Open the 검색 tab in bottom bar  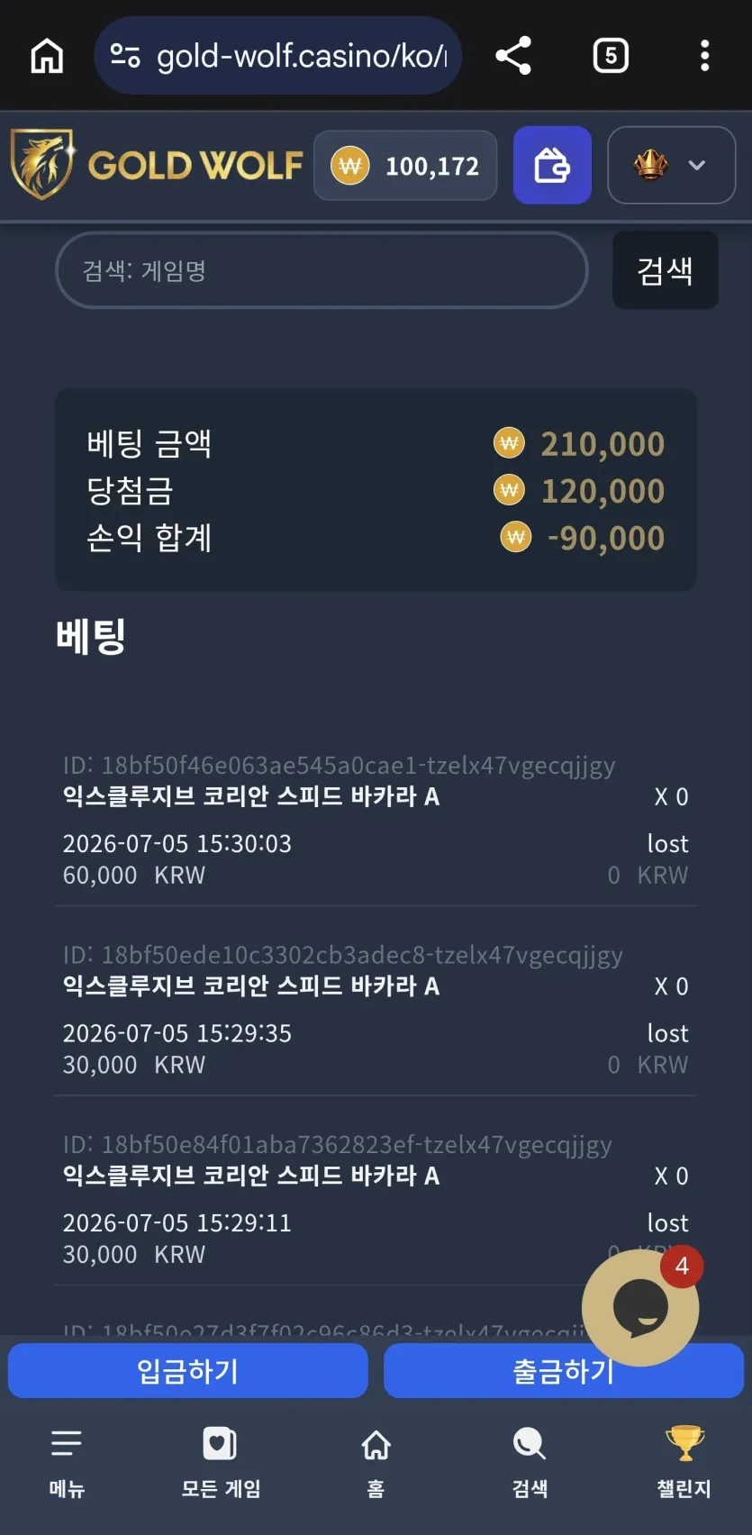tap(530, 1463)
